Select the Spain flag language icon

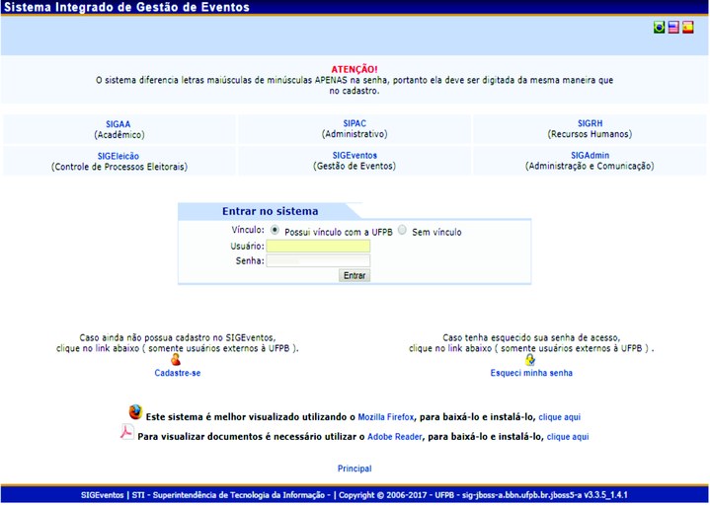688,29
